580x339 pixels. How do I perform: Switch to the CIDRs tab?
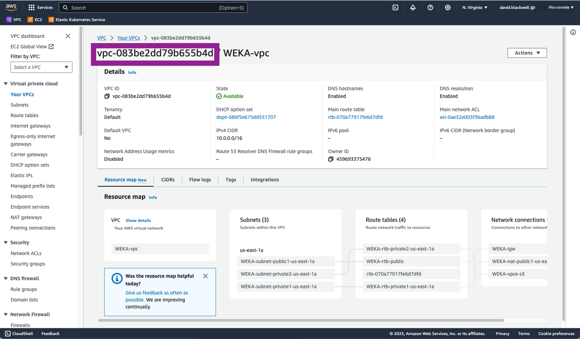tap(168, 180)
